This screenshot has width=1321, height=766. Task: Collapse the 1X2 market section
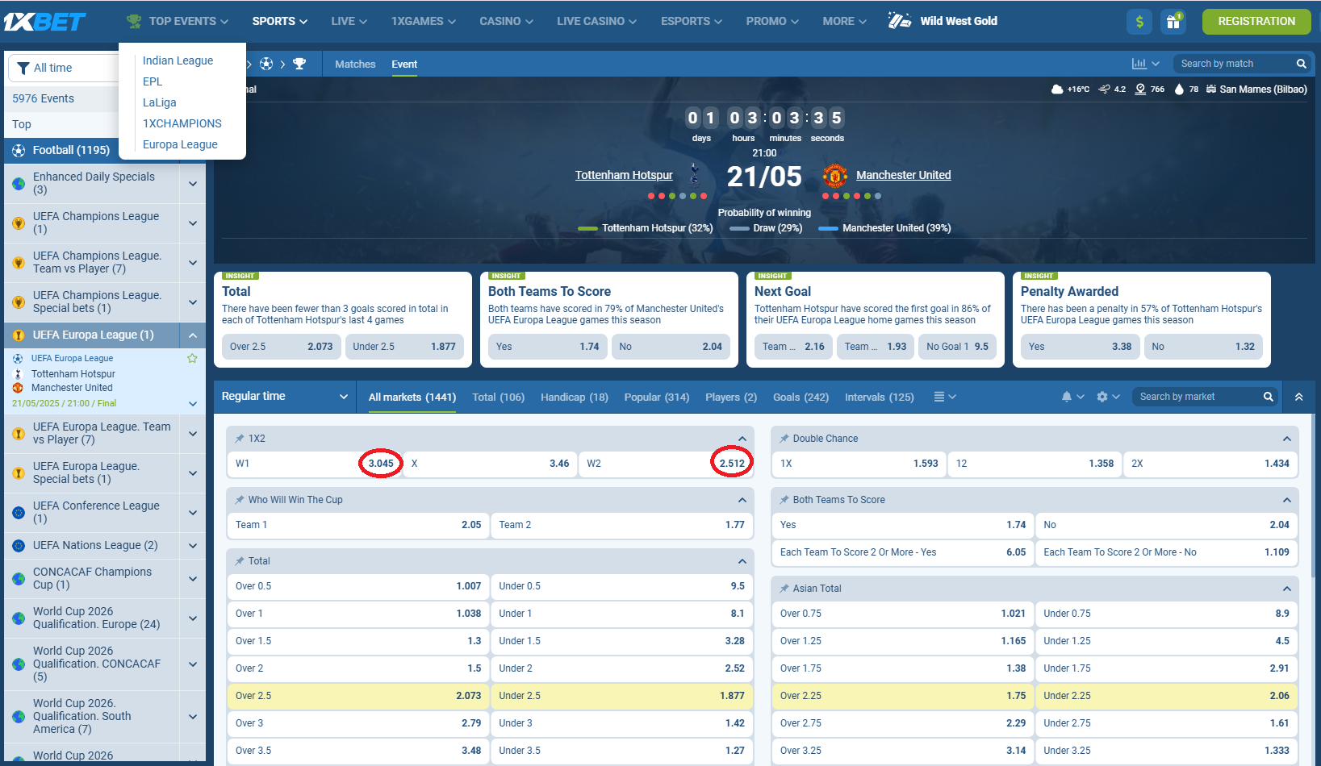[x=742, y=439]
